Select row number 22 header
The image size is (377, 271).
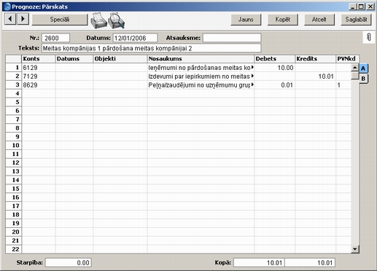(x=14, y=249)
